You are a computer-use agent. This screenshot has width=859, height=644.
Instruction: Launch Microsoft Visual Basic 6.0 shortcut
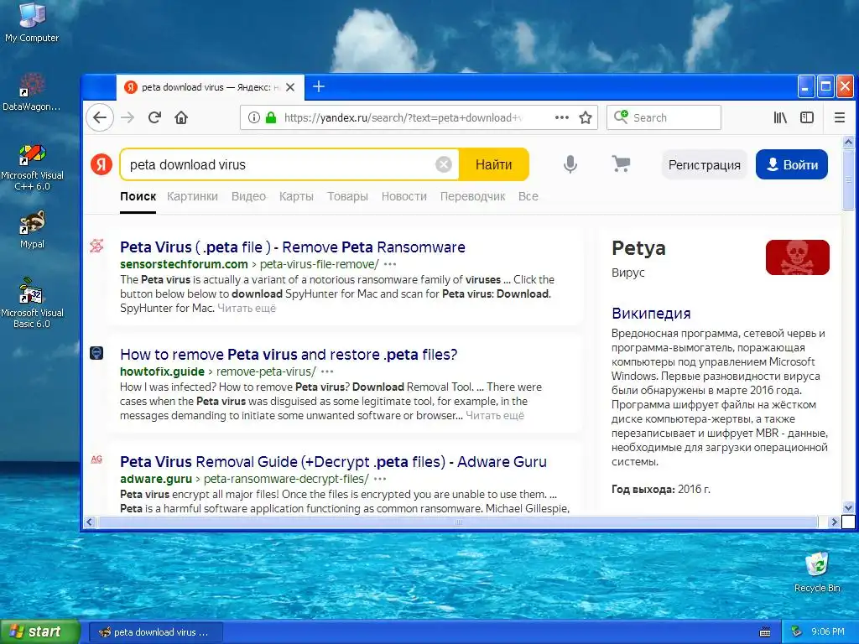(x=32, y=303)
